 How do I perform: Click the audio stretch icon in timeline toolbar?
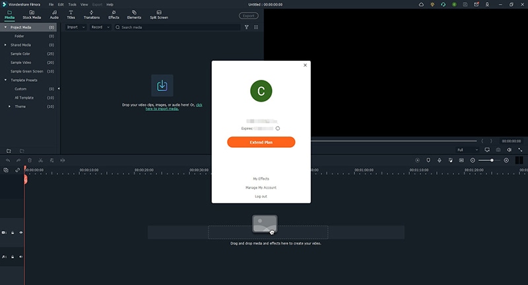(63, 160)
